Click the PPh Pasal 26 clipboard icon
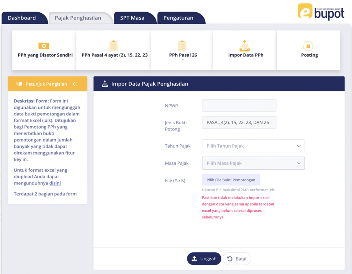 coord(183,45)
